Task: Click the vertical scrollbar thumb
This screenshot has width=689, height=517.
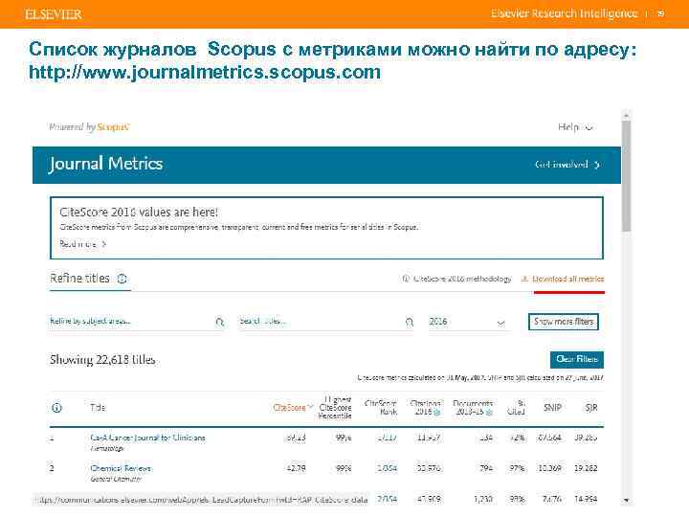Action: click(626, 175)
